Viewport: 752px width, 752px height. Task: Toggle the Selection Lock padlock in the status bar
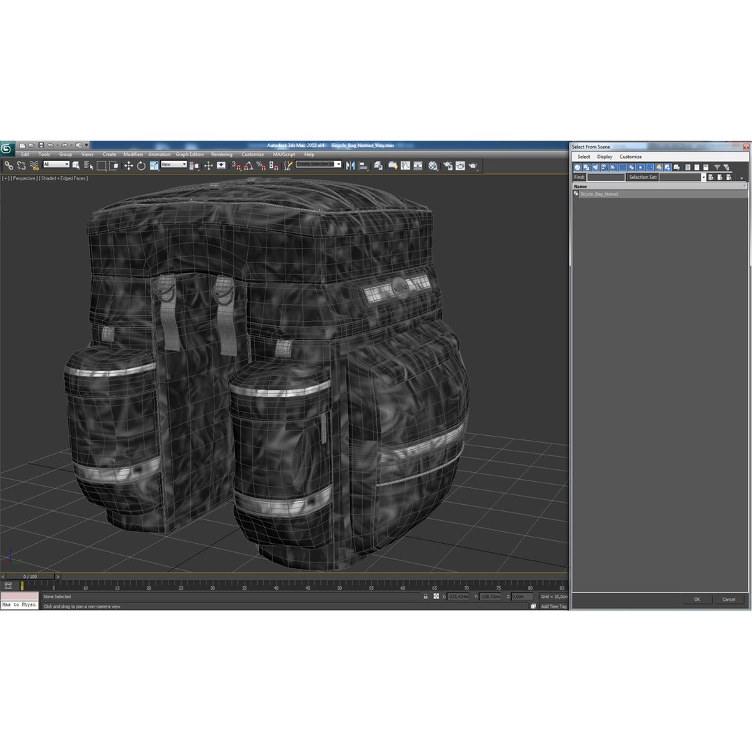[x=425, y=597]
